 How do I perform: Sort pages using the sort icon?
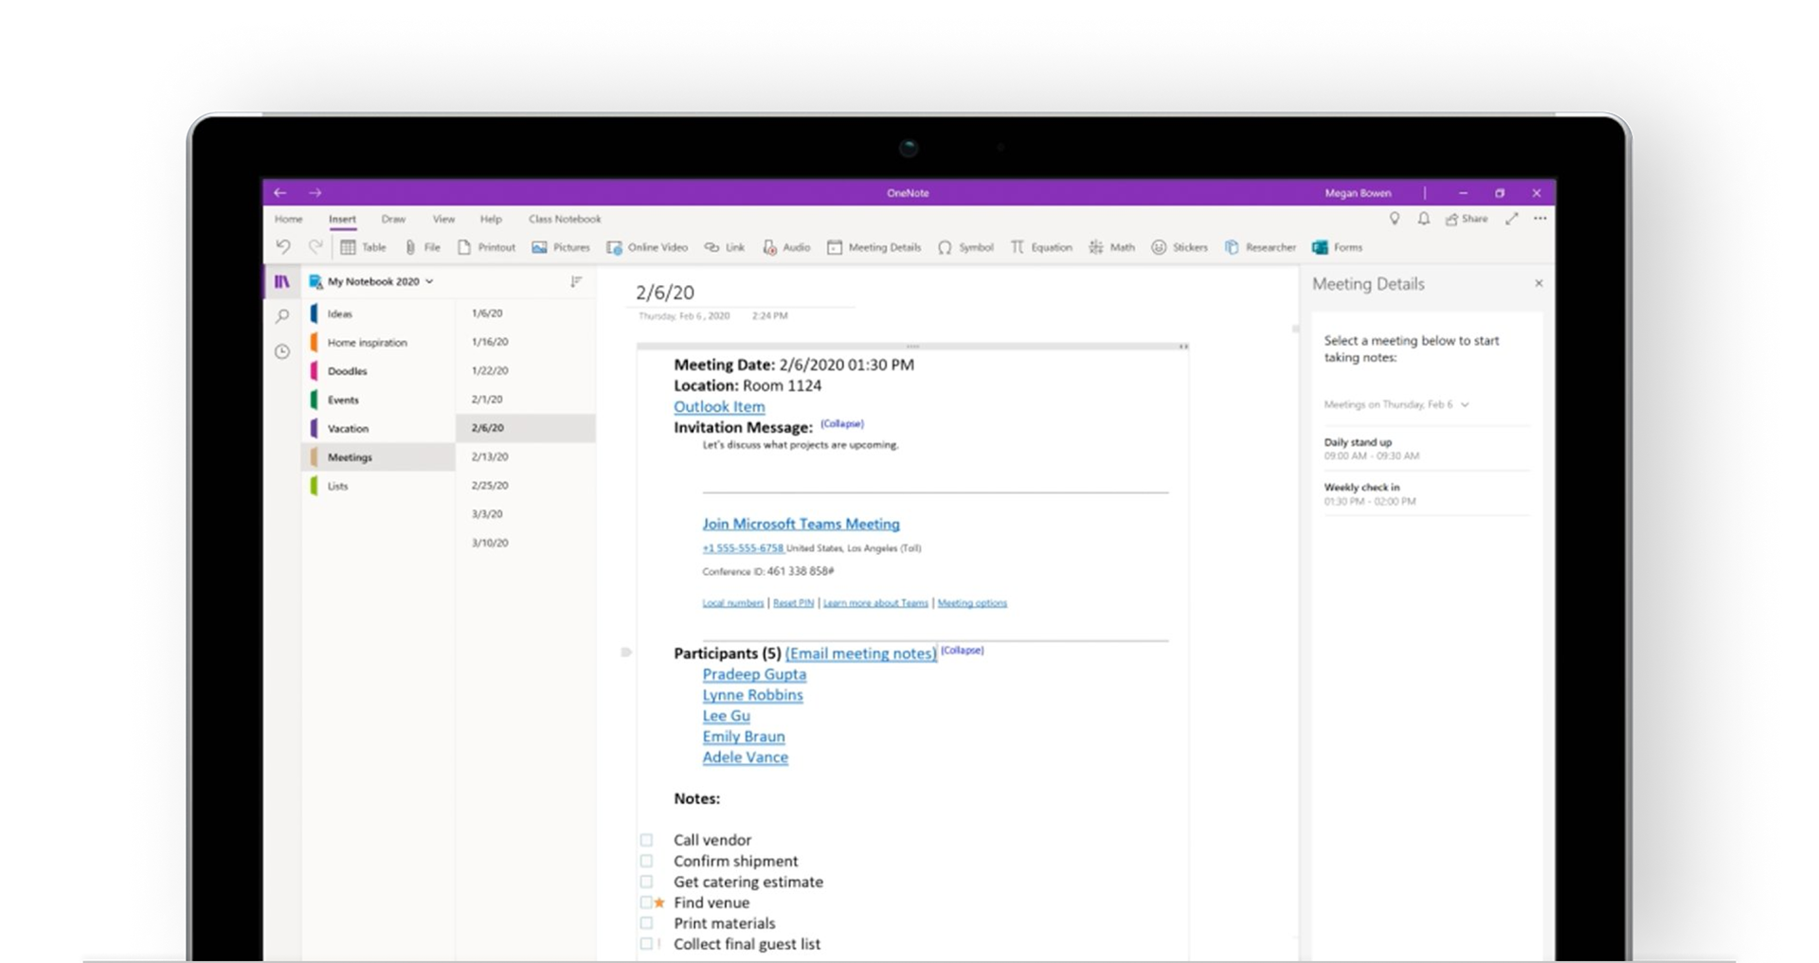click(x=576, y=281)
